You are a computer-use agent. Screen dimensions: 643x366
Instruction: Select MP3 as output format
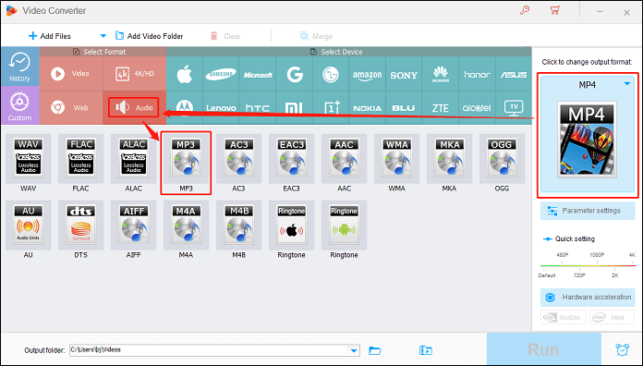(x=187, y=158)
